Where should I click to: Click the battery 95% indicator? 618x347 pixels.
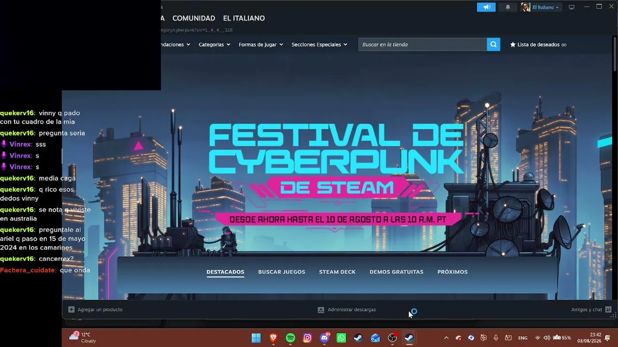[x=562, y=338]
